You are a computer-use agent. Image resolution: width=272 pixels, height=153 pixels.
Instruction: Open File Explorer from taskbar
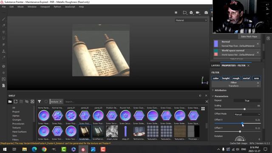(25, 149)
